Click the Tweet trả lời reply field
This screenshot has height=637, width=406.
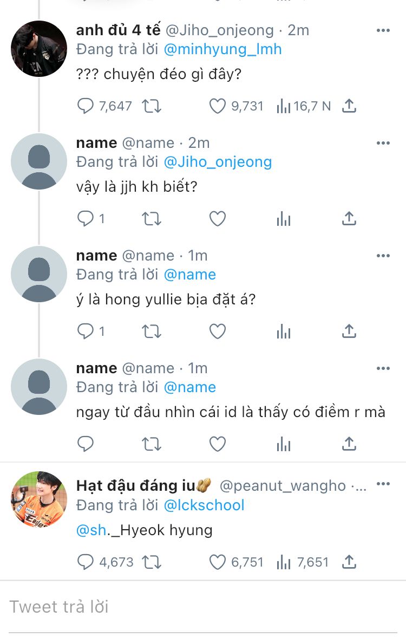tap(203, 607)
